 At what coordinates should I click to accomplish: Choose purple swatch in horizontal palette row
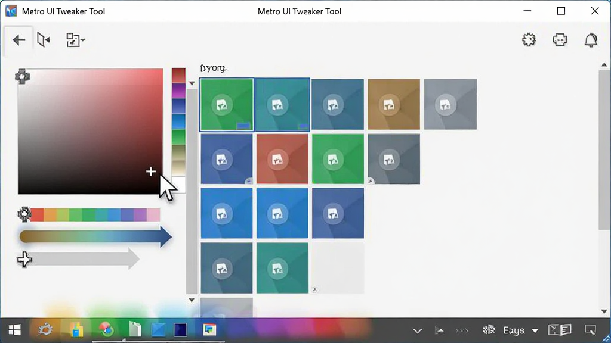[140, 214]
